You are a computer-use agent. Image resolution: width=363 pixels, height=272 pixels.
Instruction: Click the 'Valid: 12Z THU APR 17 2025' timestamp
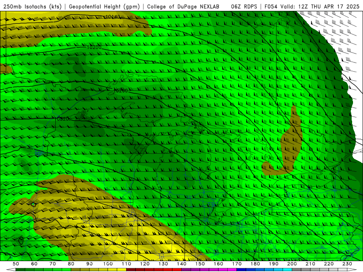[320, 6]
